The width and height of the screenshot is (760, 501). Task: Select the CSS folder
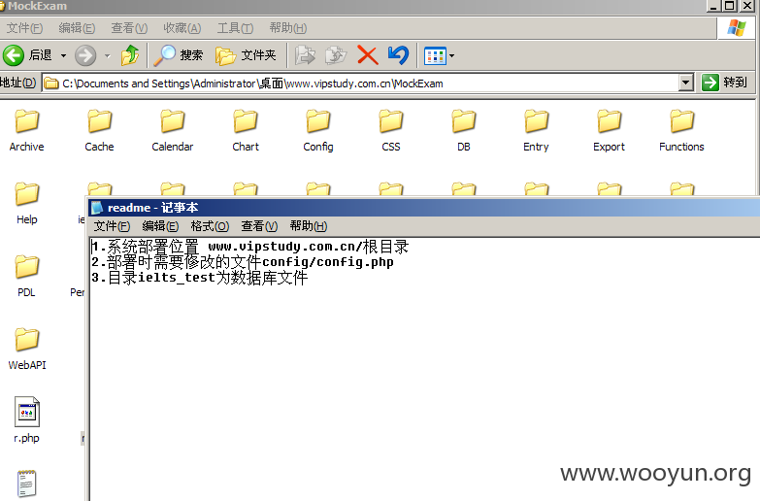391,130
